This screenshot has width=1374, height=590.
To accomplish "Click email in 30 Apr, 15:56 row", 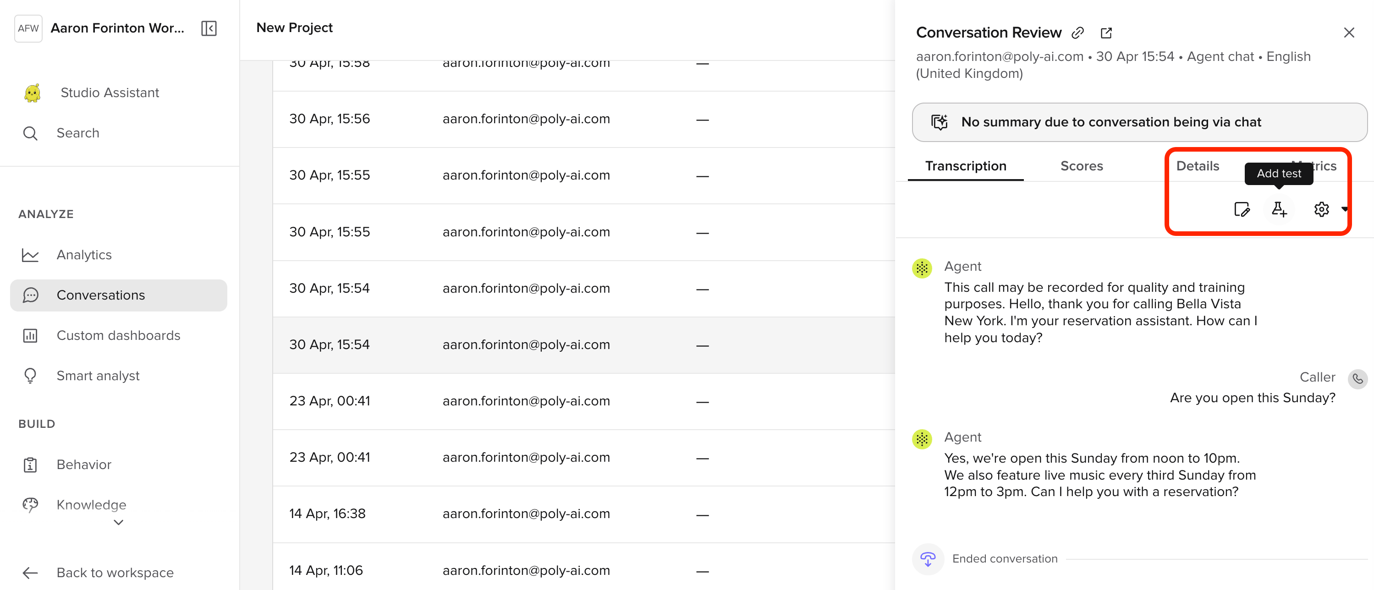I will coord(526,119).
